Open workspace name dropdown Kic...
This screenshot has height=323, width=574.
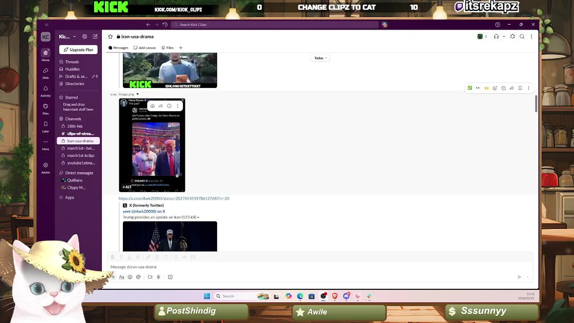[x=67, y=36]
